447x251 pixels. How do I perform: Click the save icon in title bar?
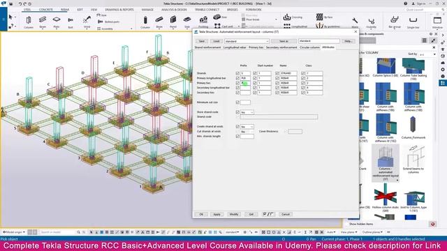11,4
